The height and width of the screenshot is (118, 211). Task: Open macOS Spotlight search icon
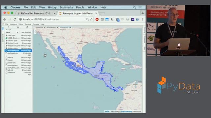135,7
